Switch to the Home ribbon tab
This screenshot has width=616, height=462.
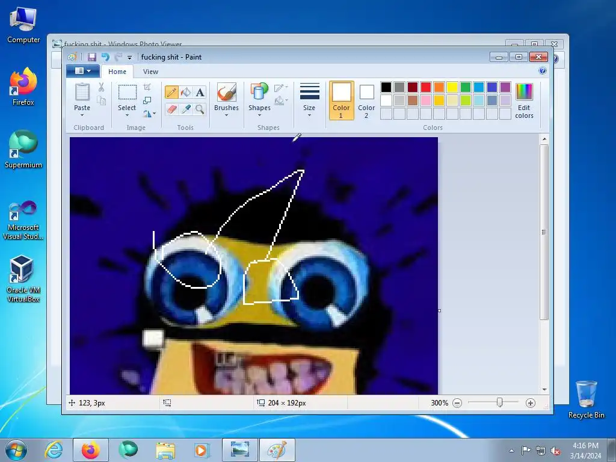click(x=117, y=72)
